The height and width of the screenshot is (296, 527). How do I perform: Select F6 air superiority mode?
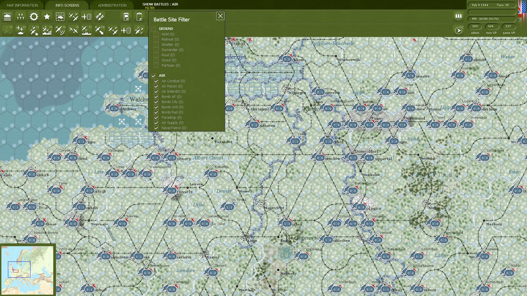[x=73, y=30]
